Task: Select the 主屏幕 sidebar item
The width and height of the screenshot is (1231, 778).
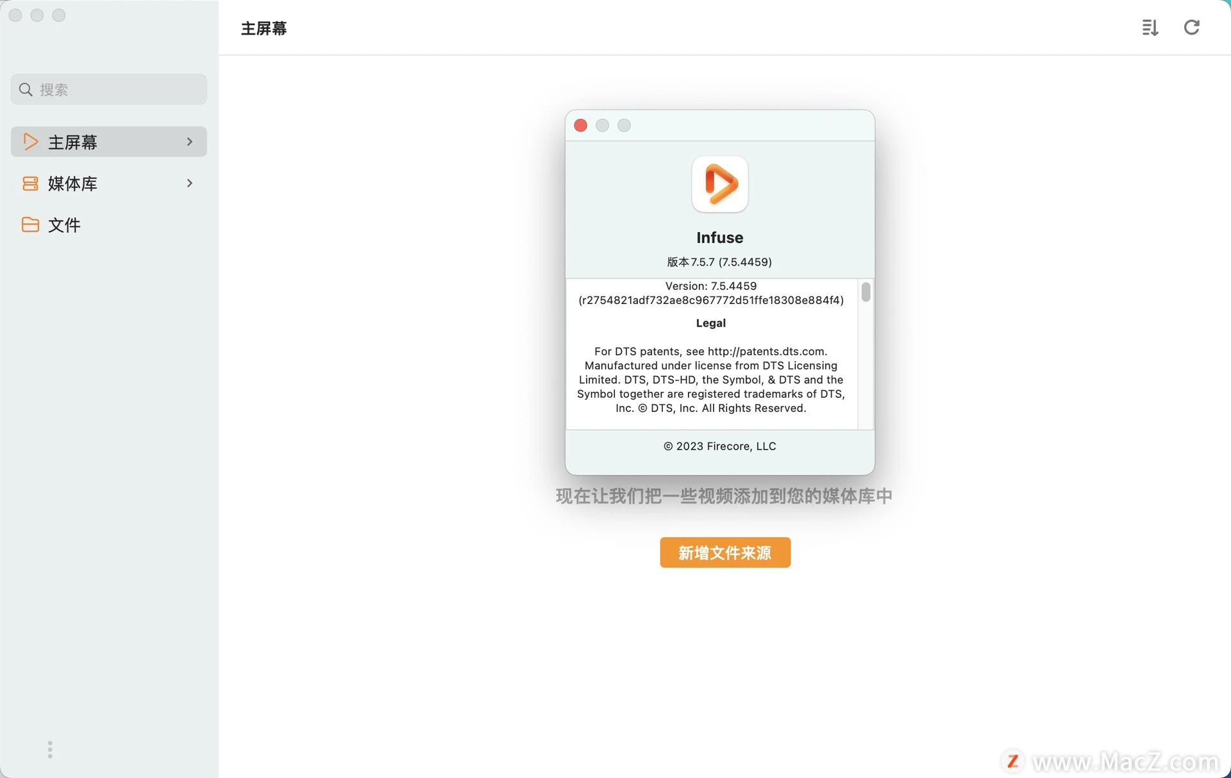Action: [x=109, y=142]
